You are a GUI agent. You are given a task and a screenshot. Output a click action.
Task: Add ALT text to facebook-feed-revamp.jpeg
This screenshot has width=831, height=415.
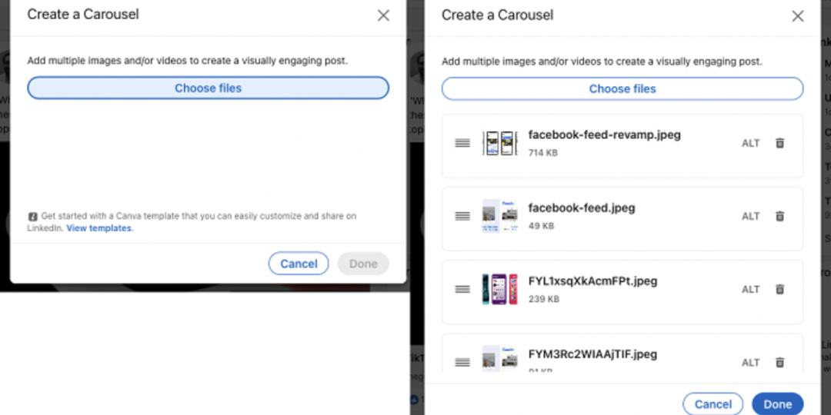tap(750, 143)
